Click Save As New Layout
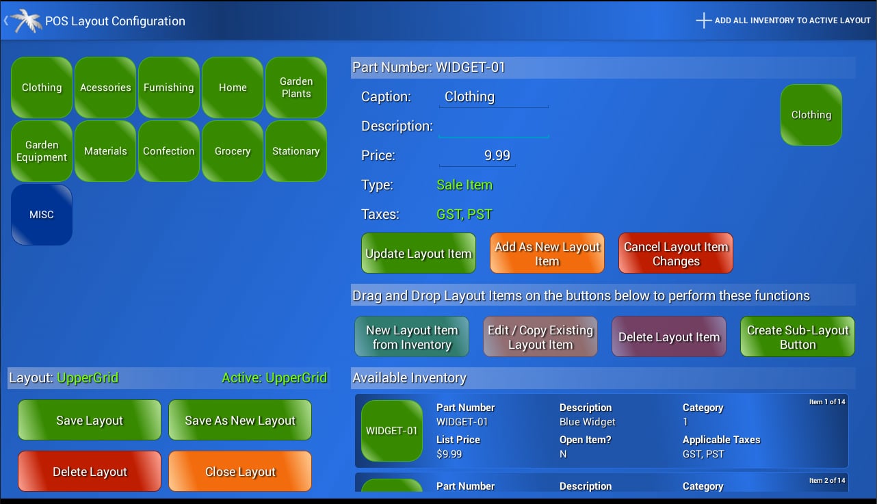 point(240,421)
